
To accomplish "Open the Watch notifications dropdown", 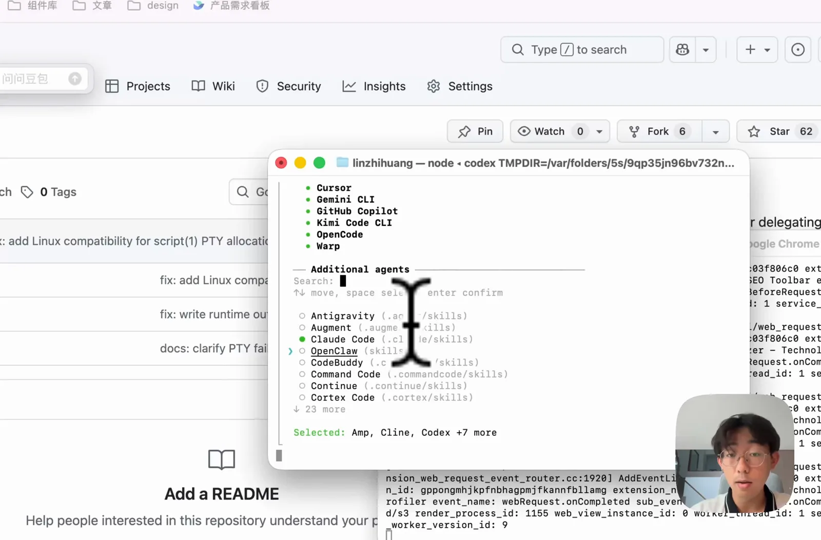I will click(x=599, y=131).
